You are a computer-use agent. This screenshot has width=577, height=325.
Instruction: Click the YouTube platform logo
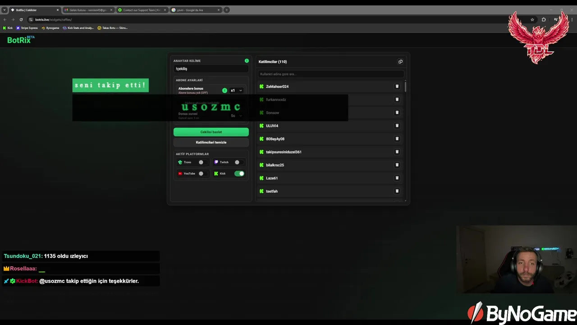(x=180, y=173)
